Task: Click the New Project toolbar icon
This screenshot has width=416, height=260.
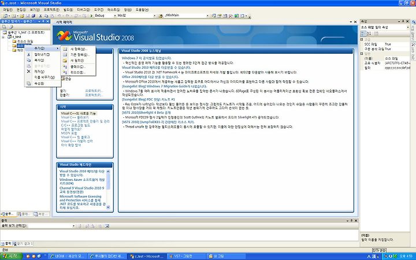Action: (x=5, y=16)
